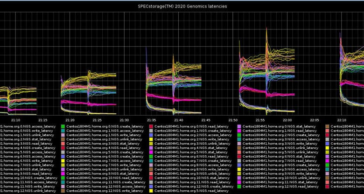Image resolution: width=364 pixels, height=194 pixels.
Task: Click the yellow swatch for 5.NGS.read_latency
Action: click(x=151, y=191)
